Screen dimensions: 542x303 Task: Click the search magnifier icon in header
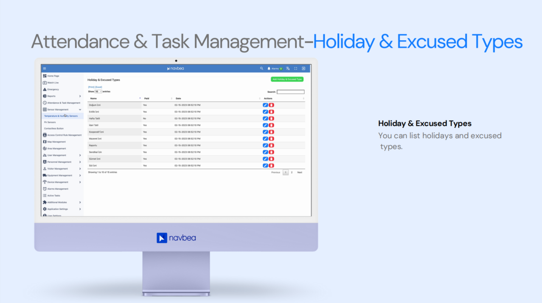261,68
